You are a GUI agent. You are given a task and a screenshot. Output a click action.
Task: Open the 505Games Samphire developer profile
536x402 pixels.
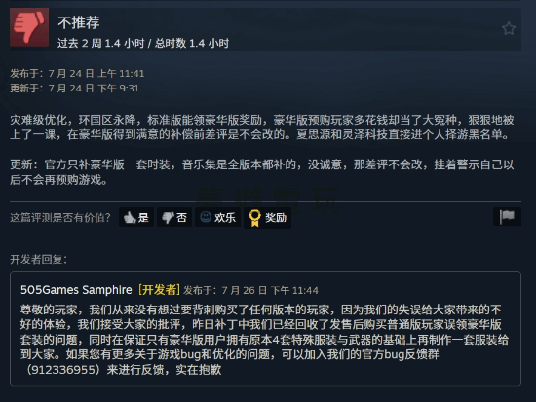pyautogui.click(x=76, y=290)
